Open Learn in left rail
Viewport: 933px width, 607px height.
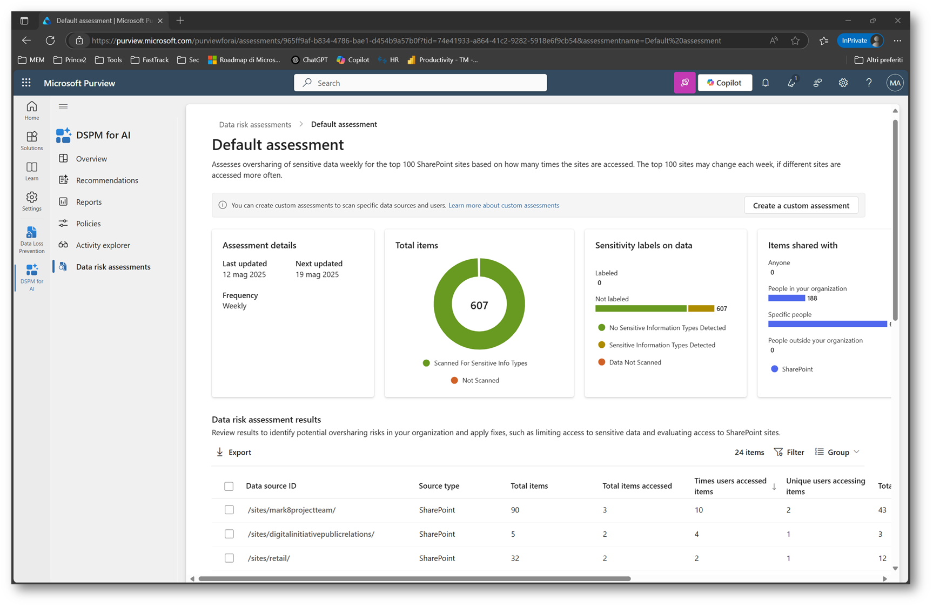click(32, 171)
